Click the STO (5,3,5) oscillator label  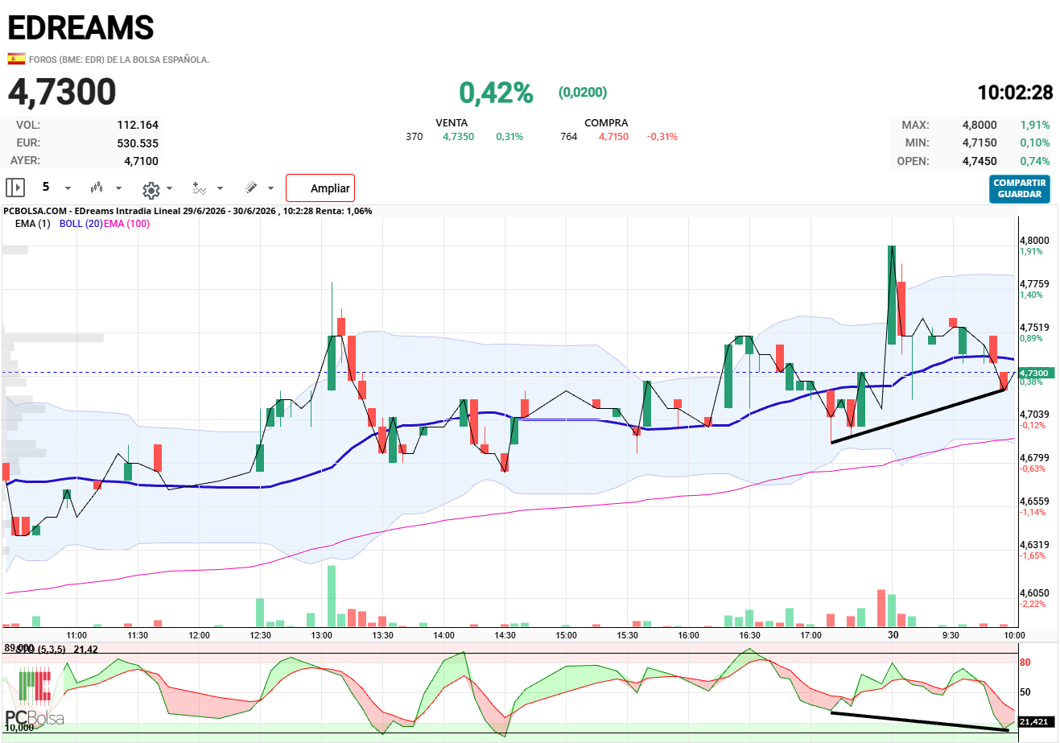click(42, 650)
